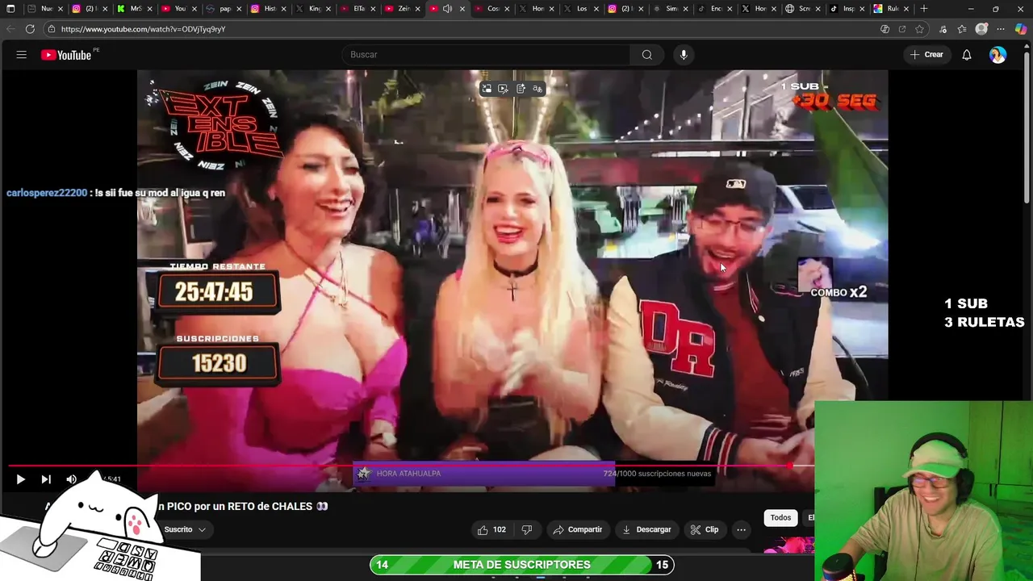Switch to the 'Rul' tab
This screenshot has width=1033, height=581.
tap(893, 9)
